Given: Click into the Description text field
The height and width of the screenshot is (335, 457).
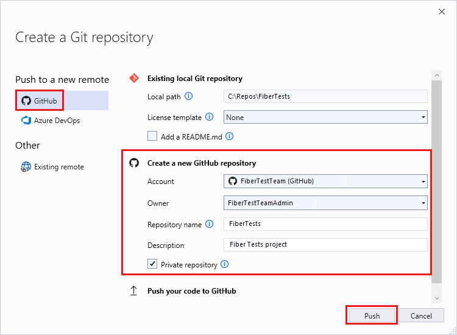Looking at the screenshot, I should click(325, 245).
